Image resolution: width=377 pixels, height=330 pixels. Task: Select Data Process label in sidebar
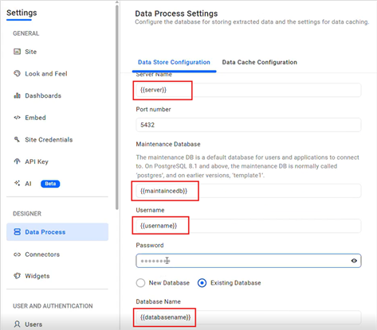(x=45, y=232)
